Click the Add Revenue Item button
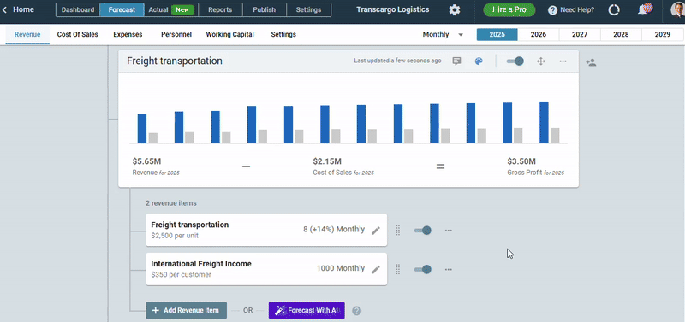This screenshot has height=322, width=685. coord(186,310)
